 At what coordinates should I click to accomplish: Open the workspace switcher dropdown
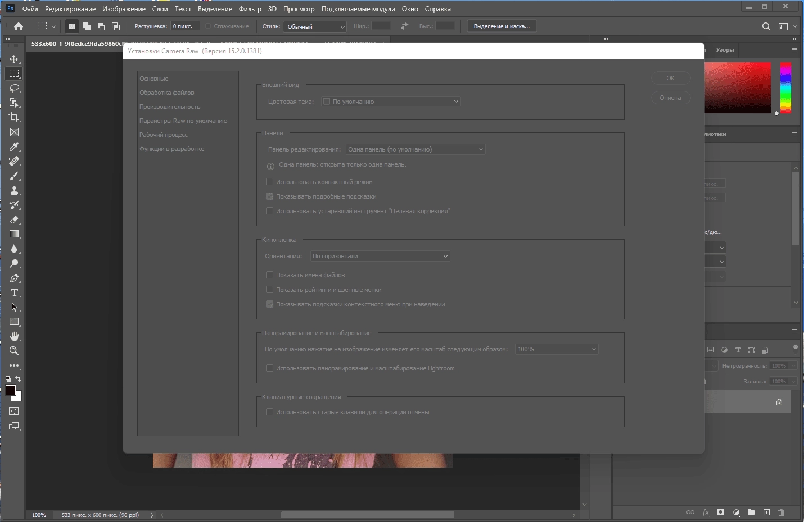point(787,26)
